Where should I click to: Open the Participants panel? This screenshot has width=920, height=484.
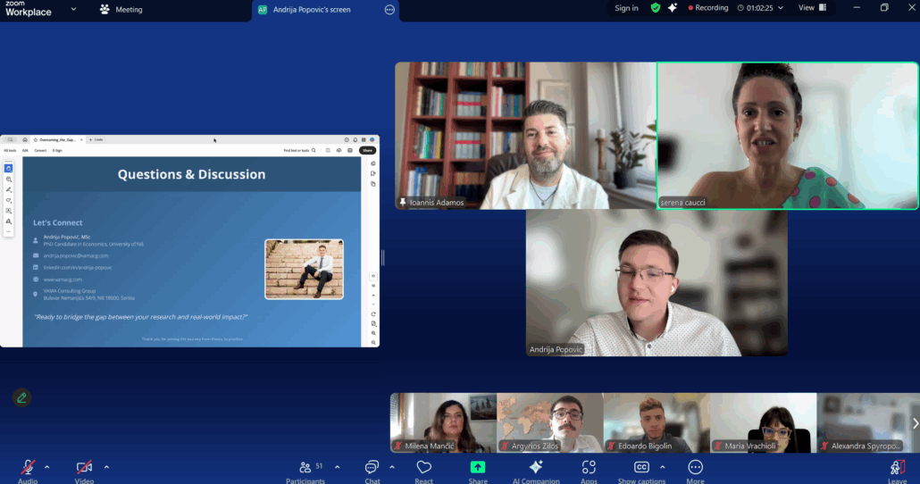coord(305,467)
